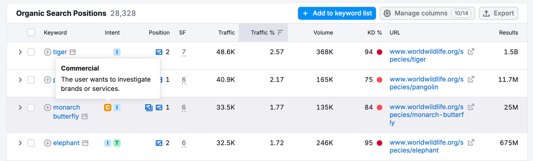533x161 pixels.
Task: Click the Transactional intent badge for elephant
Action: click(117, 143)
